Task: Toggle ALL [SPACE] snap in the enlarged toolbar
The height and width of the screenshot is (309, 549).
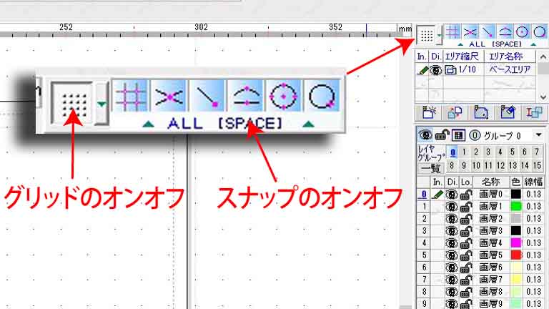Action: click(225, 124)
